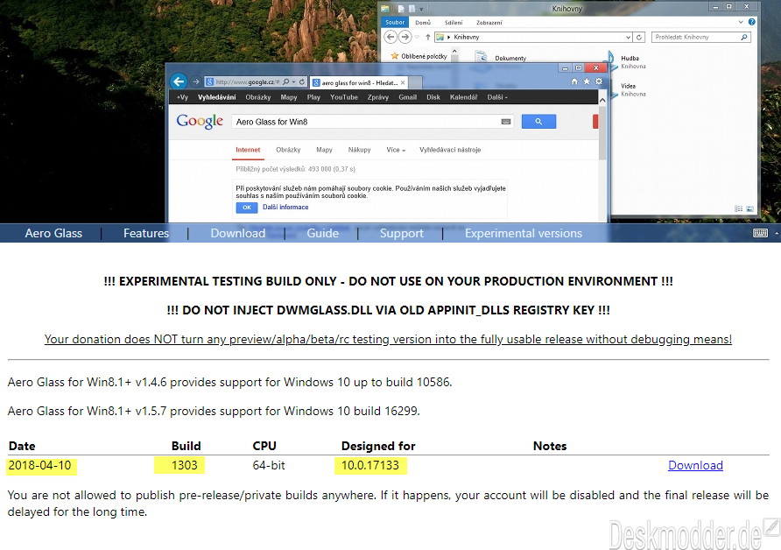Click the on-screen keyboard icon in search box
Screen dimensions: 781x550
(505, 122)
